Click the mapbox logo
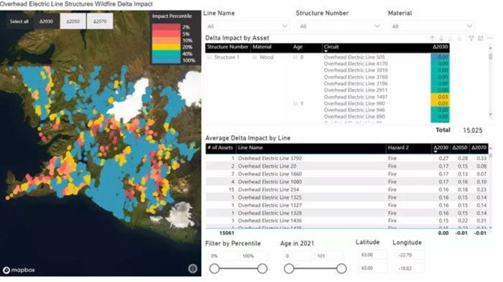 [19, 270]
